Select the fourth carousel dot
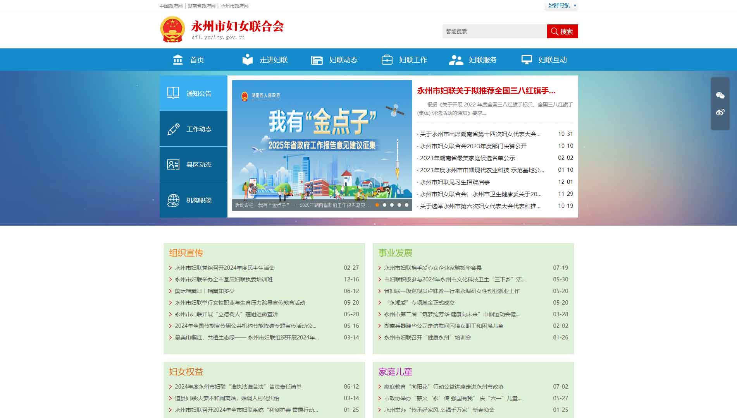This screenshot has height=418, width=737. tap(399, 205)
